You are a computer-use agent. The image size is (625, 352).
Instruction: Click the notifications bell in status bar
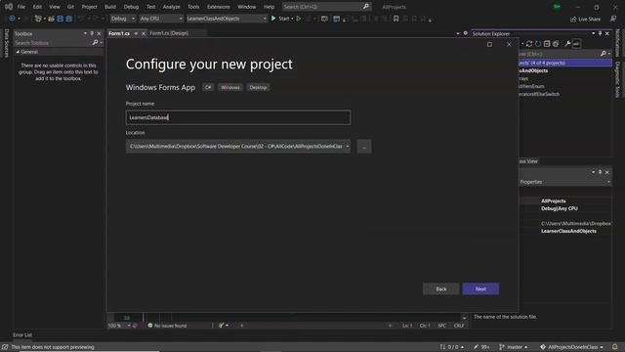615,347
